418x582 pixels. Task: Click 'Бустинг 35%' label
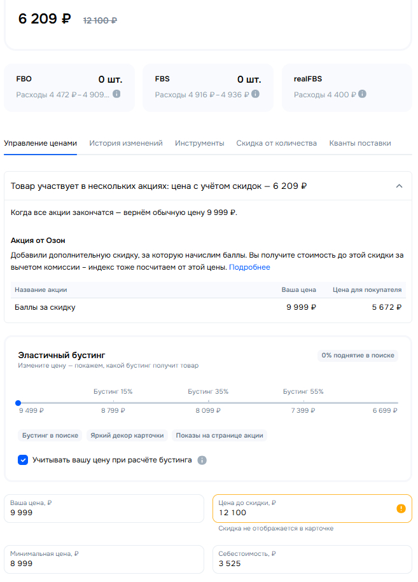pos(208,392)
